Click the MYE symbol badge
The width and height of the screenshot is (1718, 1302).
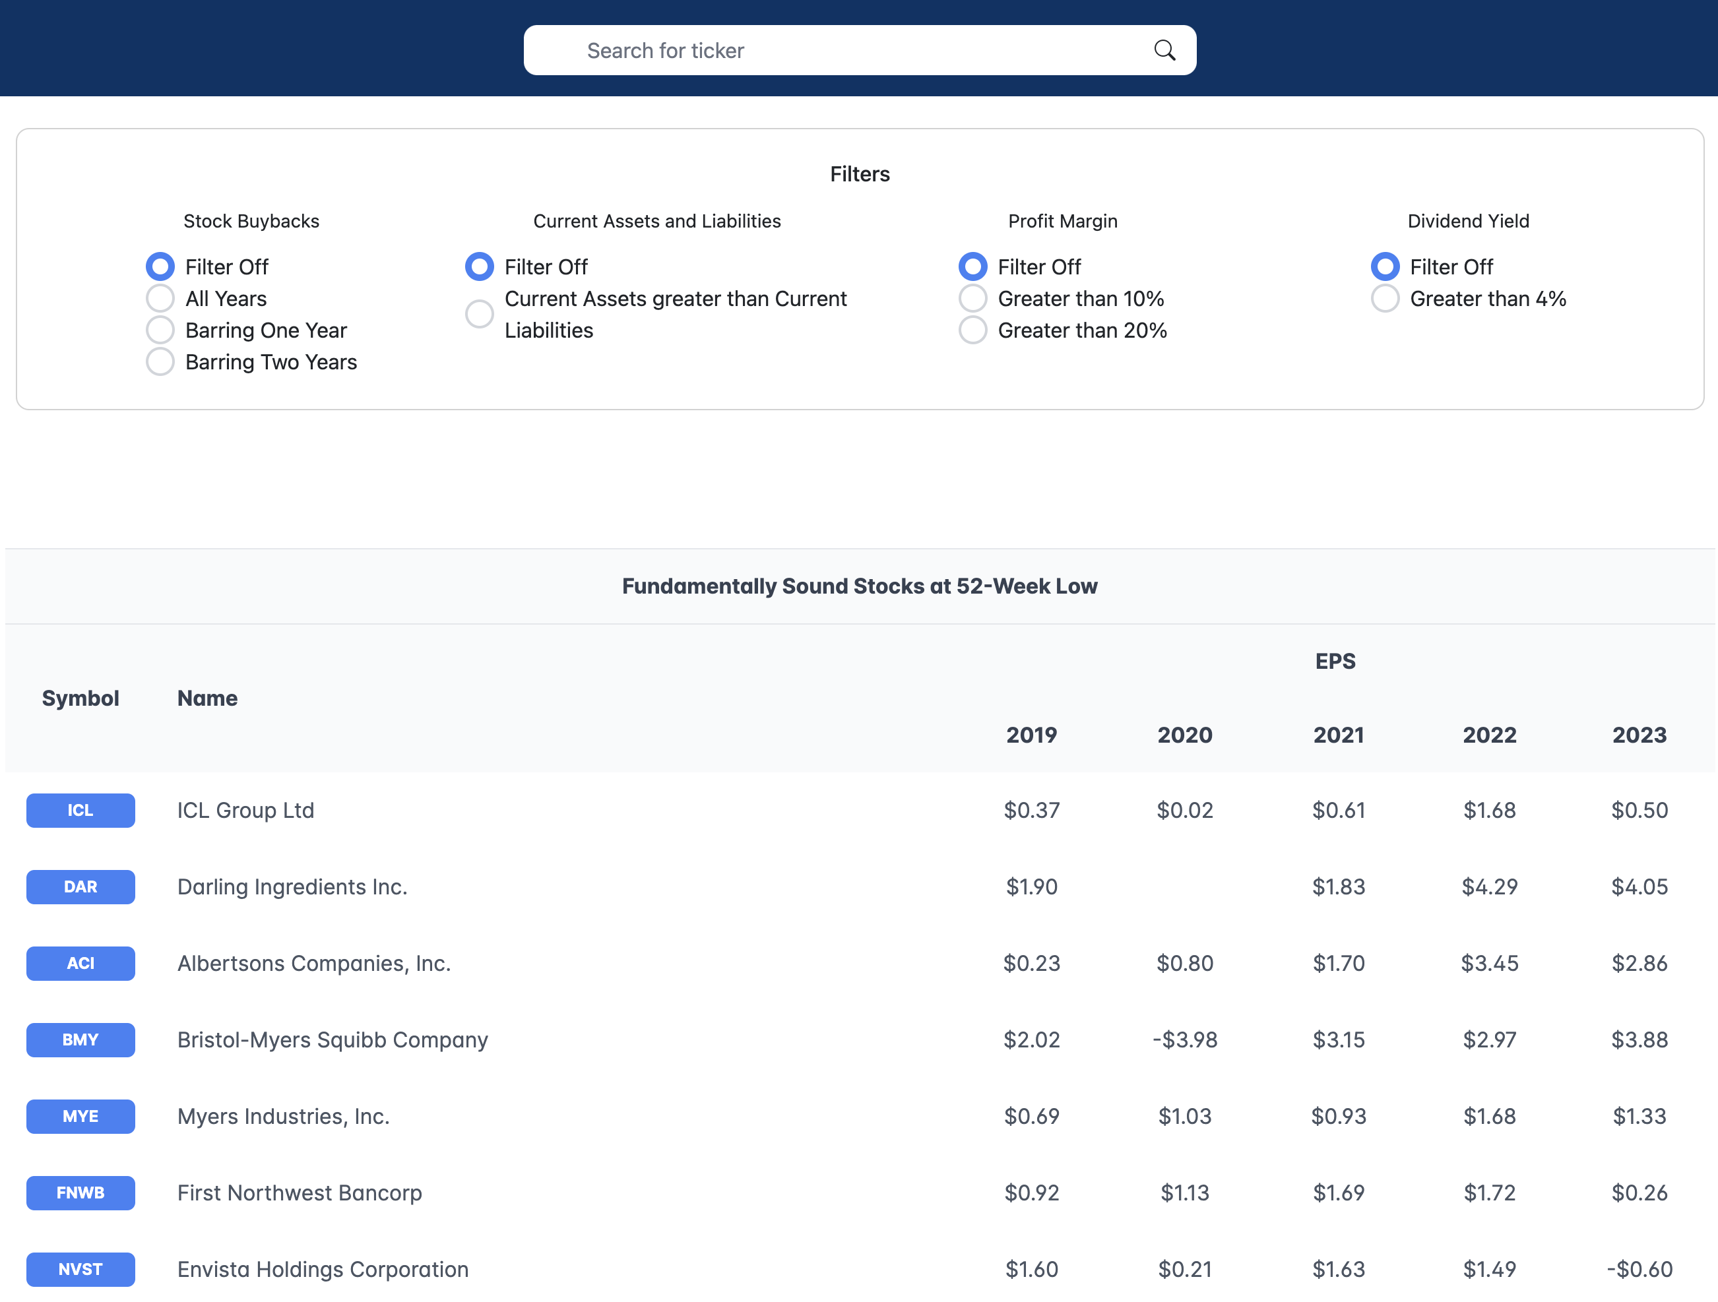pyautogui.click(x=80, y=1115)
